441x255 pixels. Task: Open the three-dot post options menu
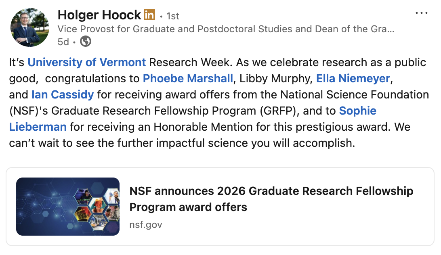[421, 13]
